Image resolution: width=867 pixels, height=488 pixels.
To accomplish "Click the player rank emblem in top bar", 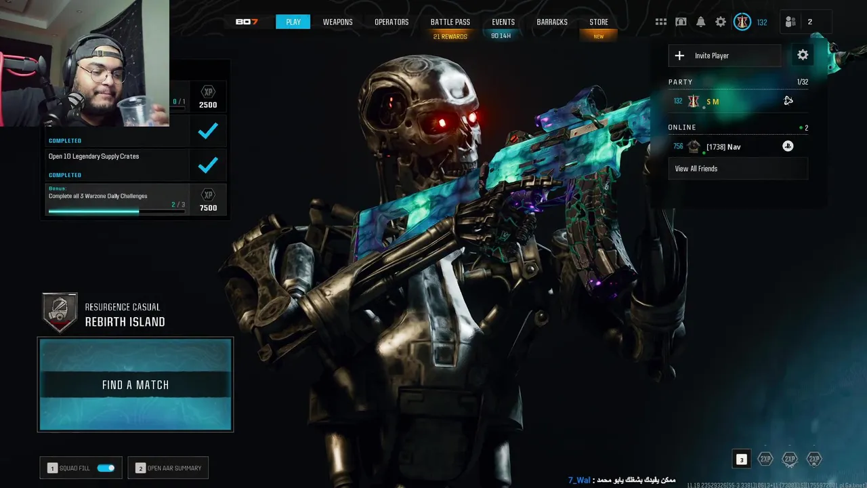I will (x=742, y=22).
